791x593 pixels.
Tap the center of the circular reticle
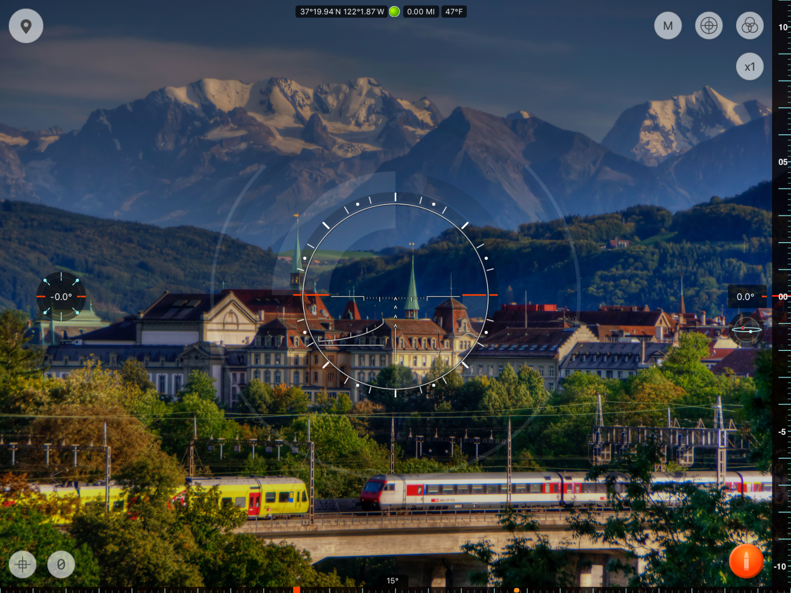(395, 296)
